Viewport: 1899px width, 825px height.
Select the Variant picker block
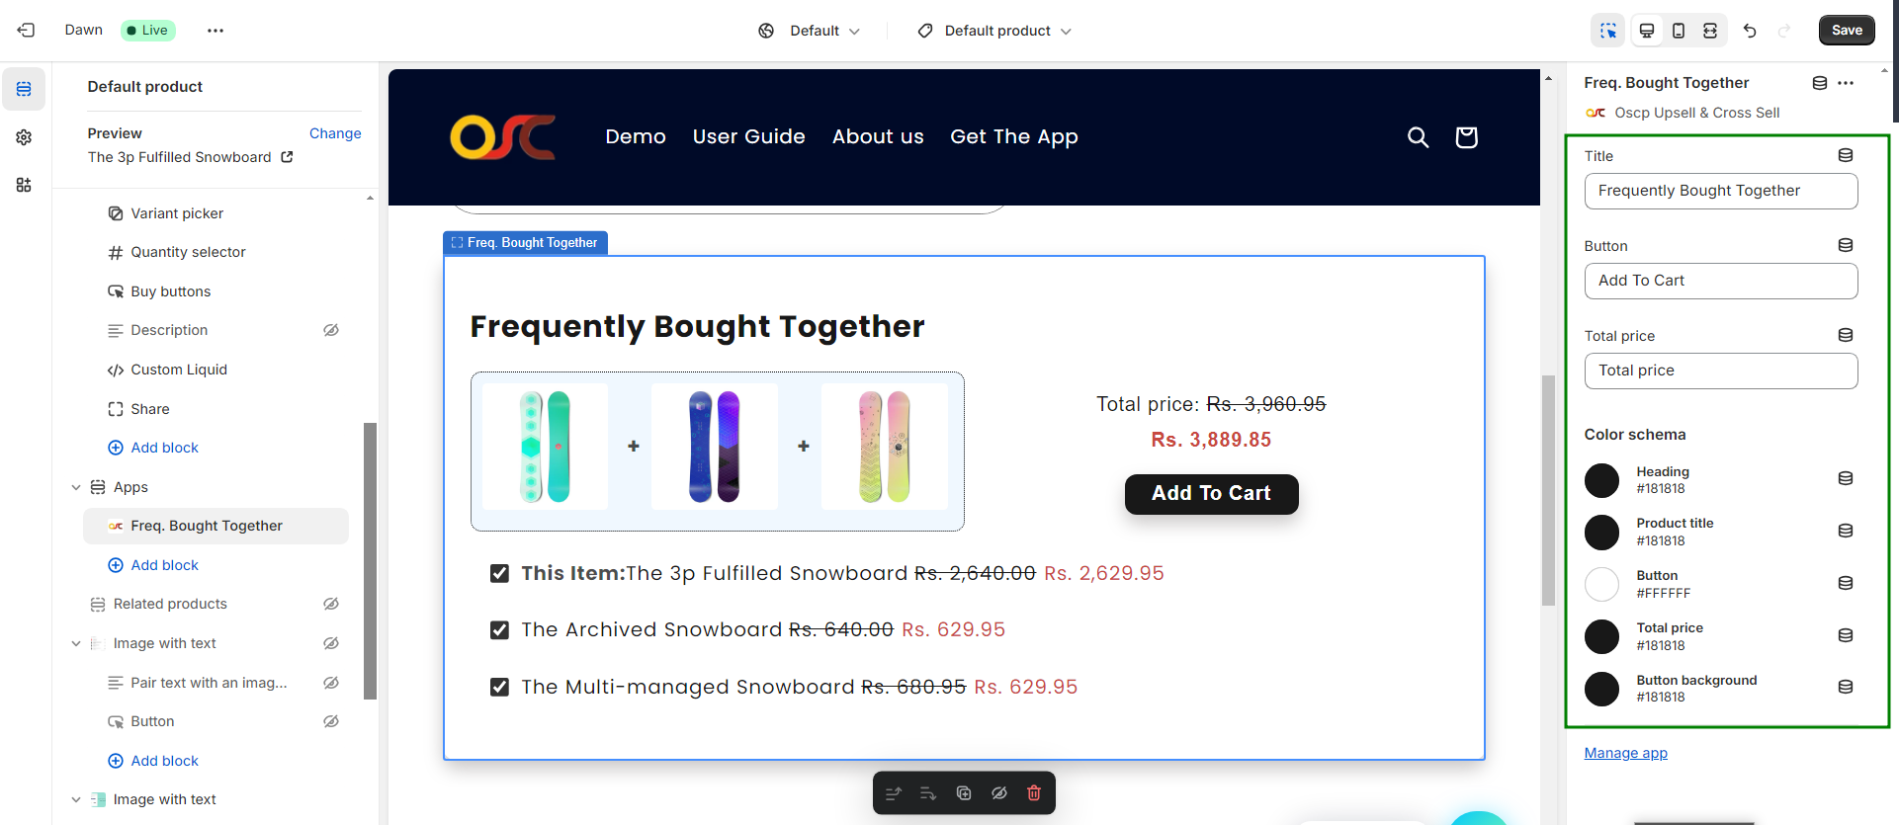click(177, 213)
